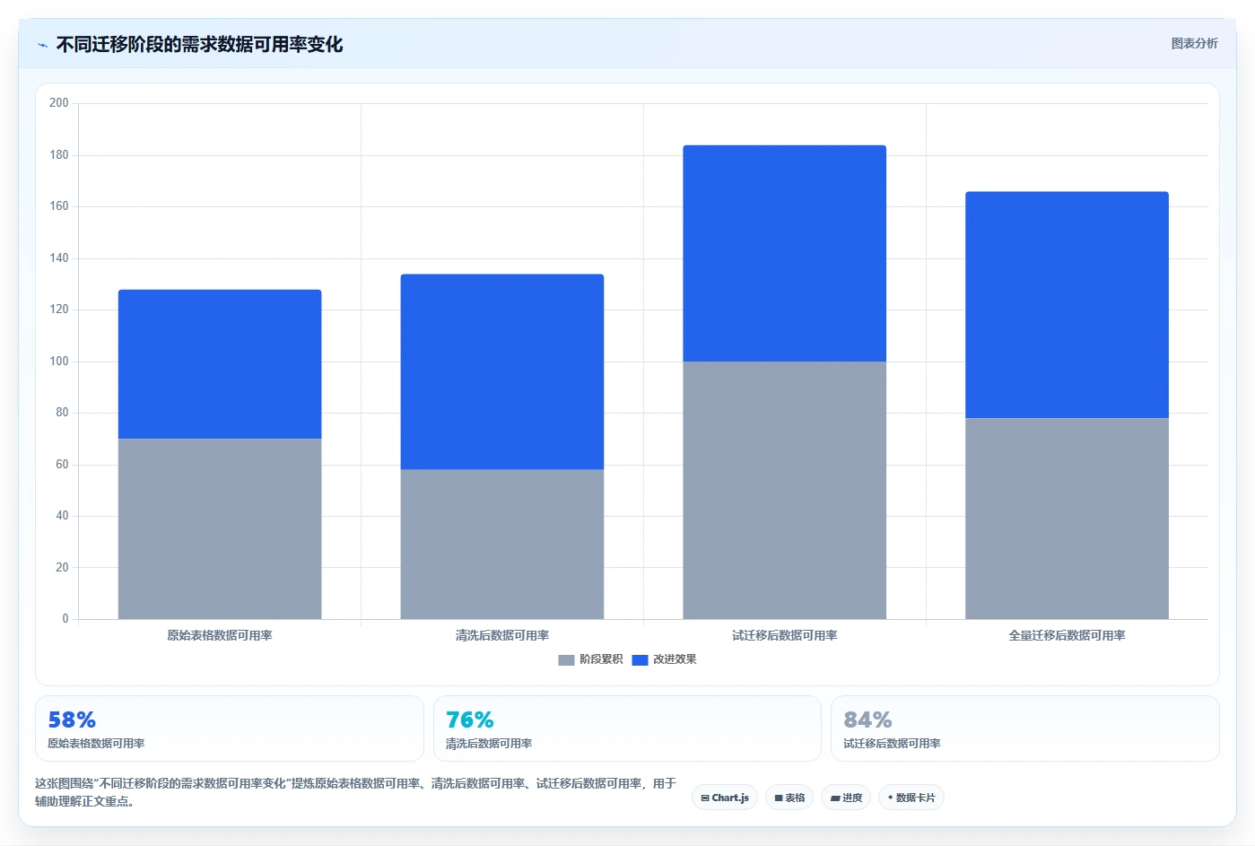This screenshot has height=846, width=1255.
Task: Click the x-axis label 全量迁移后数据可用率
Action: click(x=1068, y=635)
